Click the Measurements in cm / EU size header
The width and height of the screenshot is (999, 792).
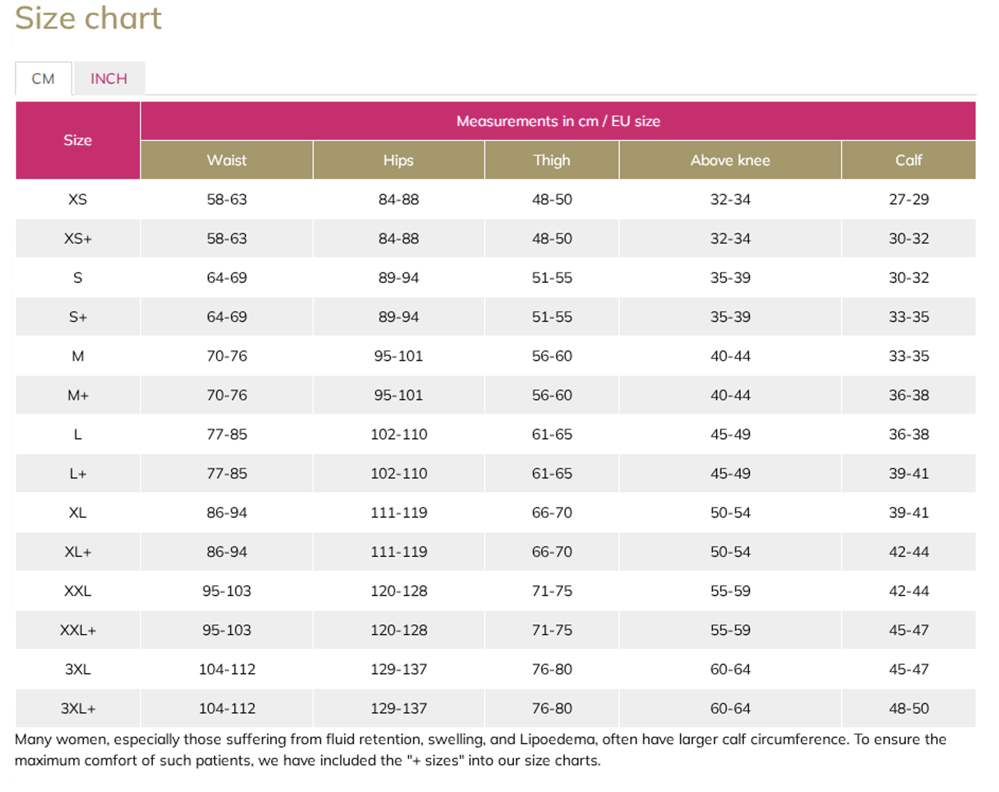point(558,121)
